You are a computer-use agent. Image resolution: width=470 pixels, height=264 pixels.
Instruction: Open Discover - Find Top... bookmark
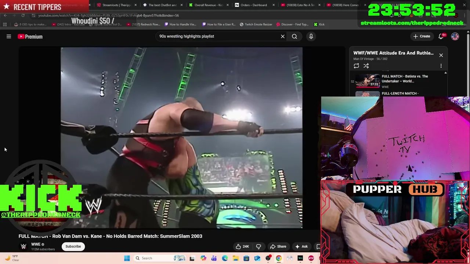pos(292,25)
